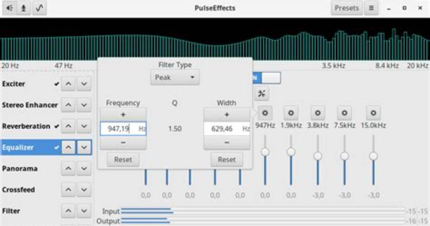Viewport: 430px width, 226px height.
Task: Click the 47 Hz spectrum label
Action: pyautogui.click(x=63, y=65)
